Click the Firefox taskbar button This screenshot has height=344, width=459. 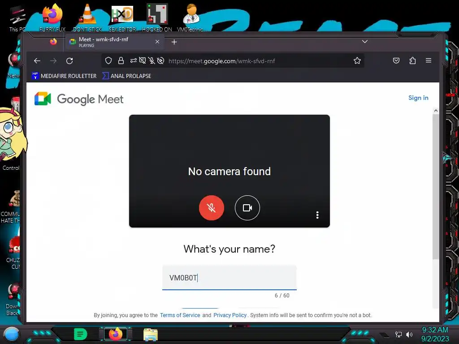(116, 334)
